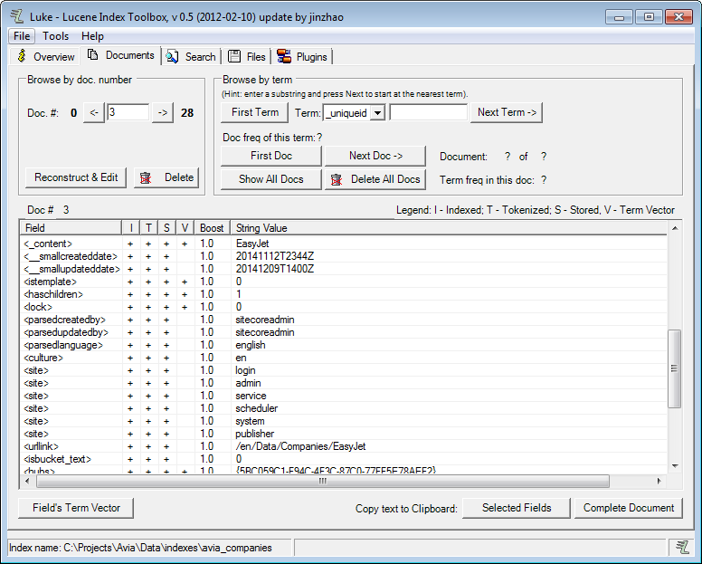Image resolution: width=702 pixels, height=564 pixels.
Task: Go to previous document with arrow button
Action: point(94,113)
